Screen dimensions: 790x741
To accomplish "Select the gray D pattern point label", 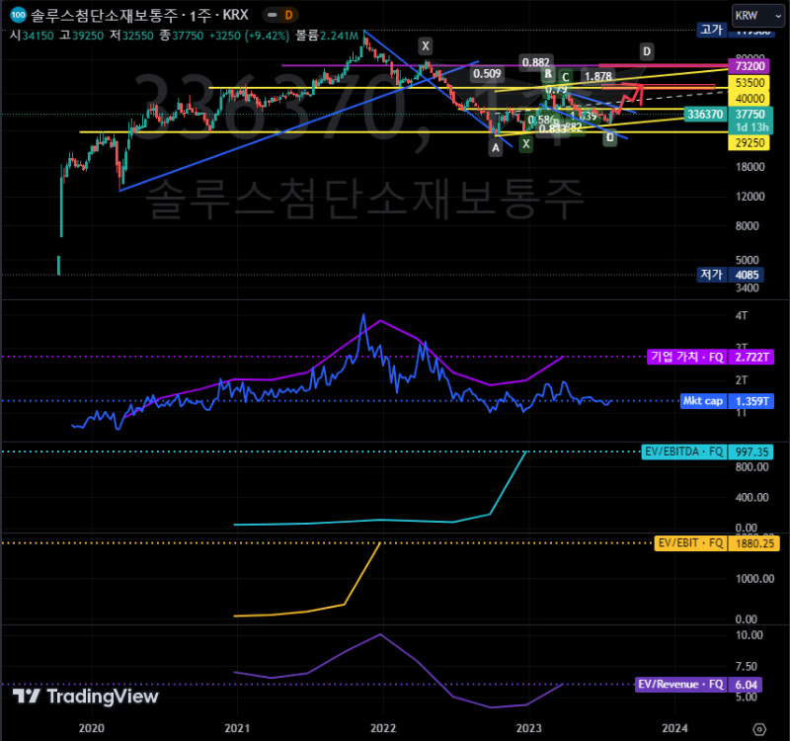I will (647, 51).
